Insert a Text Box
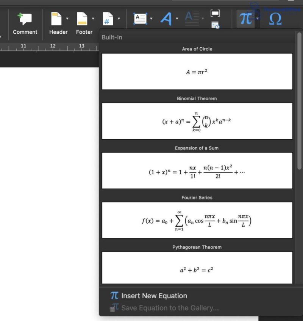Screen dimensions: 303x321 tap(140, 18)
